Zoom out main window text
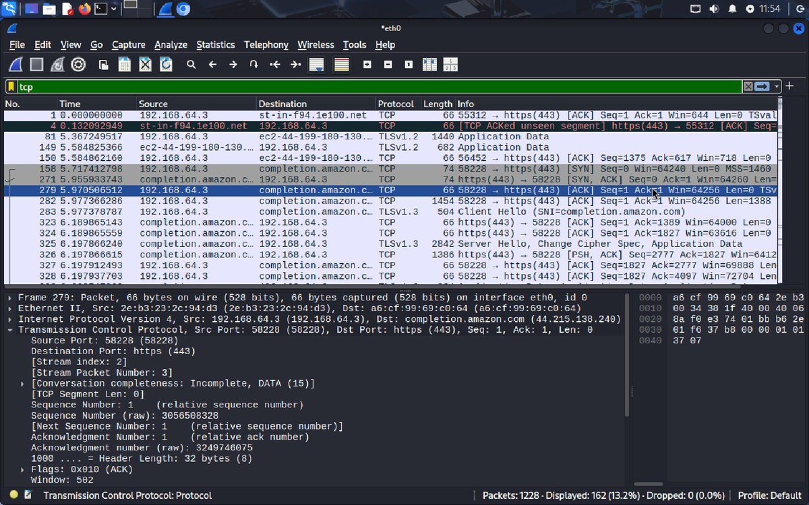Viewport: 809px width, 505px height. tap(388, 65)
